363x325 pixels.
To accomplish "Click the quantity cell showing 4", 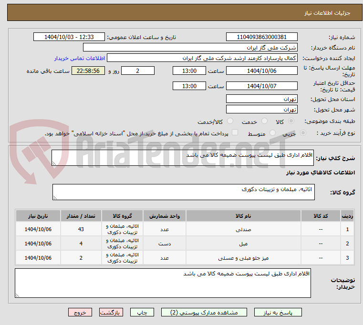I will tap(81, 244).
